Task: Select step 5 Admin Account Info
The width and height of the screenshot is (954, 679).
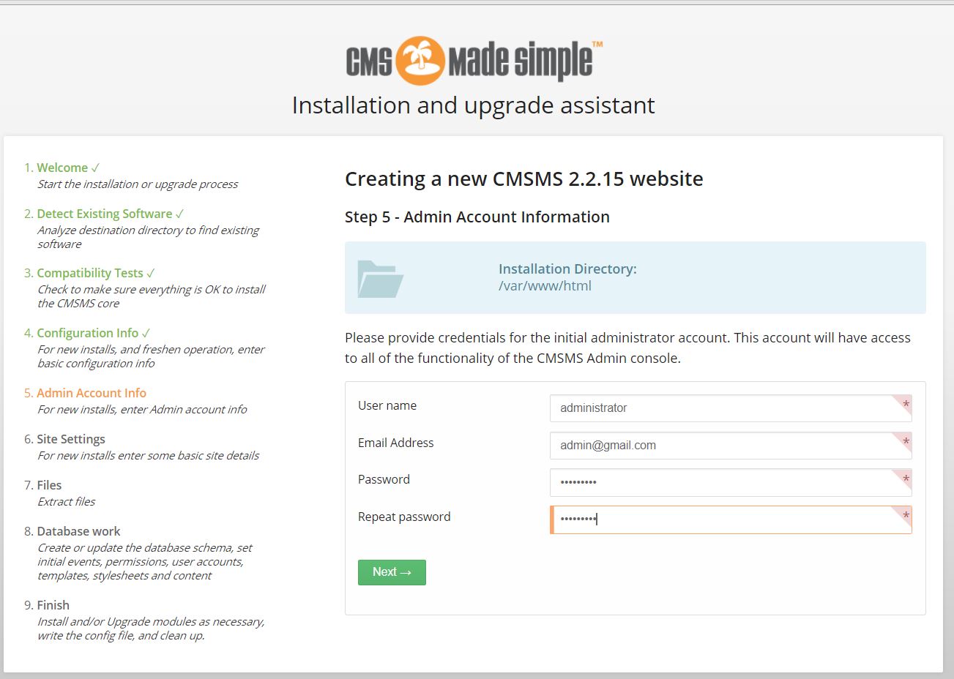Action: click(x=91, y=393)
